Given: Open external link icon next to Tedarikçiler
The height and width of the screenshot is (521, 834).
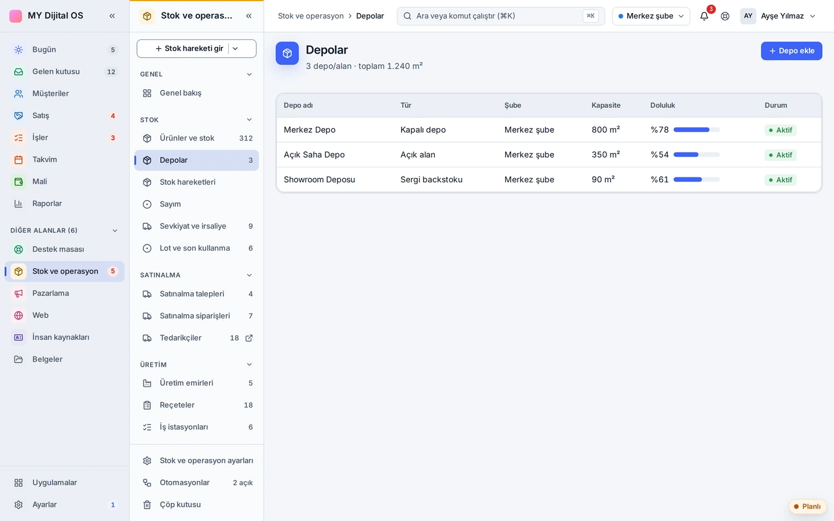Looking at the screenshot, I should pyautogui.click(x=249, y=338).
